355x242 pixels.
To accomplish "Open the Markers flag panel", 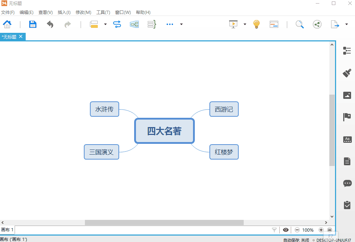I will (347, 117).
